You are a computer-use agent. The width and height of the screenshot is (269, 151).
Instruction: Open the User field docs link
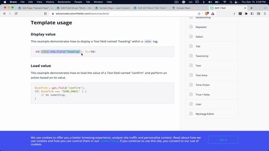click(198, 104)
